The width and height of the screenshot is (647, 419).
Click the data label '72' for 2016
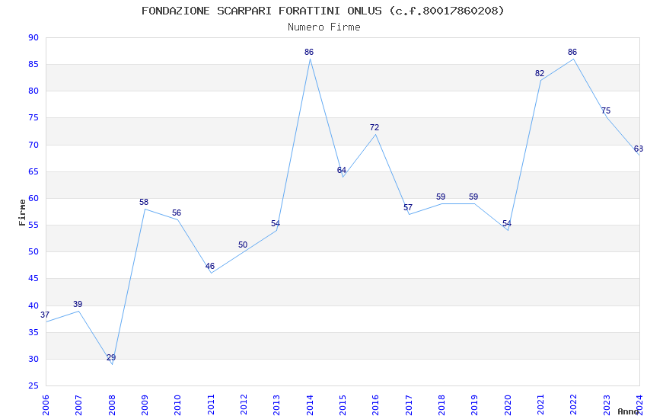[374, 127]
